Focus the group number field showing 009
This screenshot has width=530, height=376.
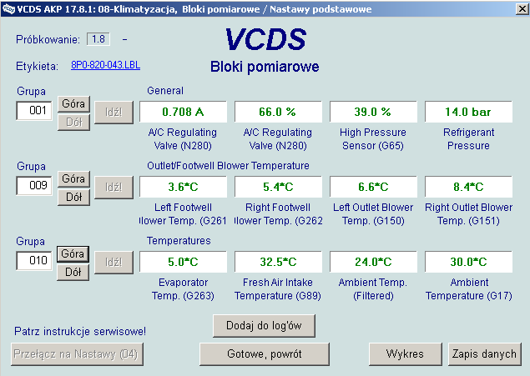click(34, 185)
